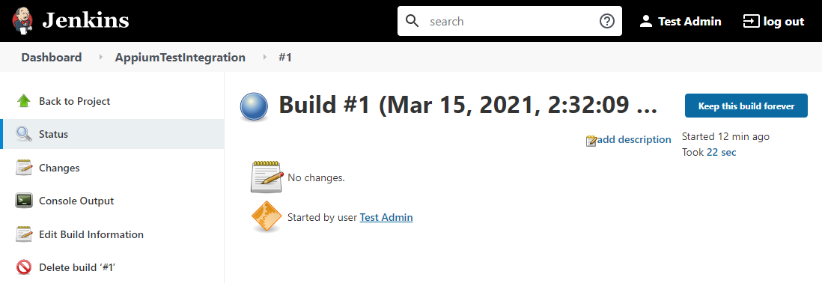Click the green Back to Project arrow icon
Image resolution: width=822 pixels, height=283 pixels.
[x=24, y=101]
